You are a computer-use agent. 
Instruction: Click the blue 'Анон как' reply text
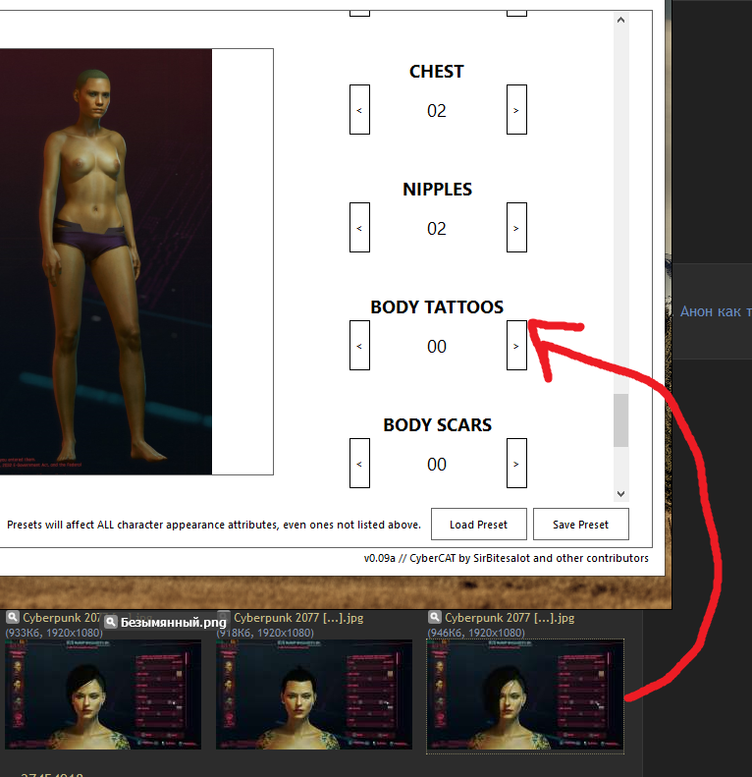point(716,311)
